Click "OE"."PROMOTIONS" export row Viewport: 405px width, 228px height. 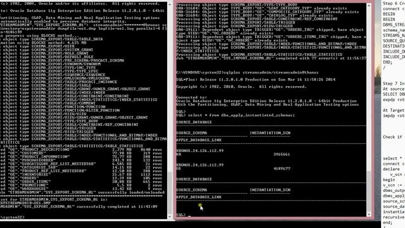pyautogui.click(x=81, y=186)
